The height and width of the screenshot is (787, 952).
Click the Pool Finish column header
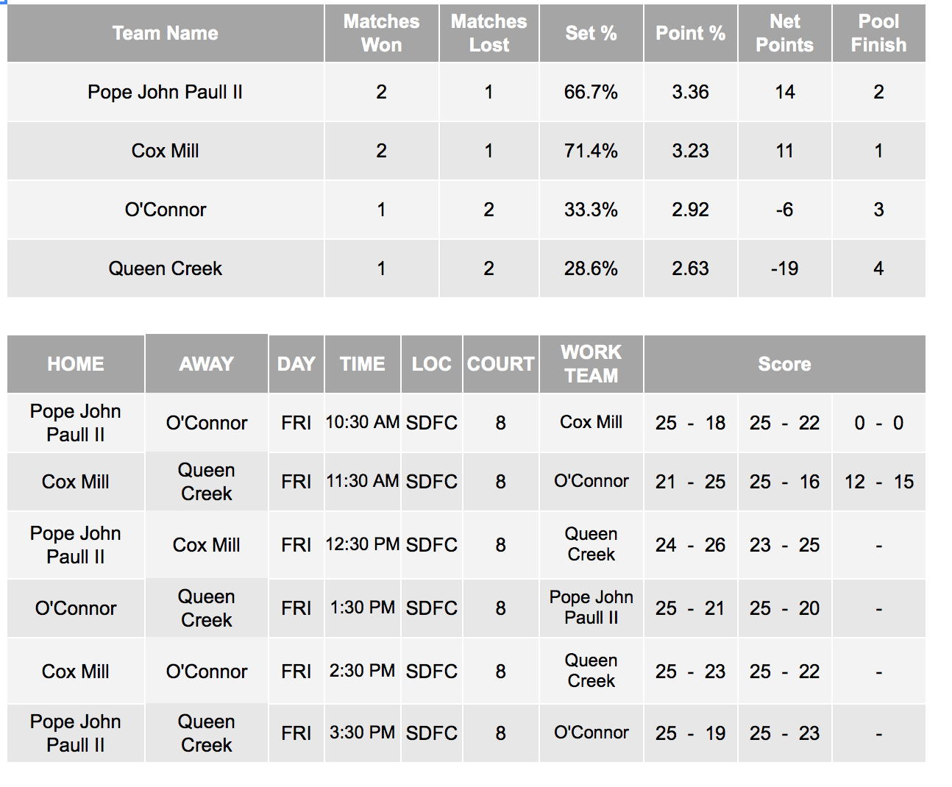pyautogui.click(x=878, y=33)
